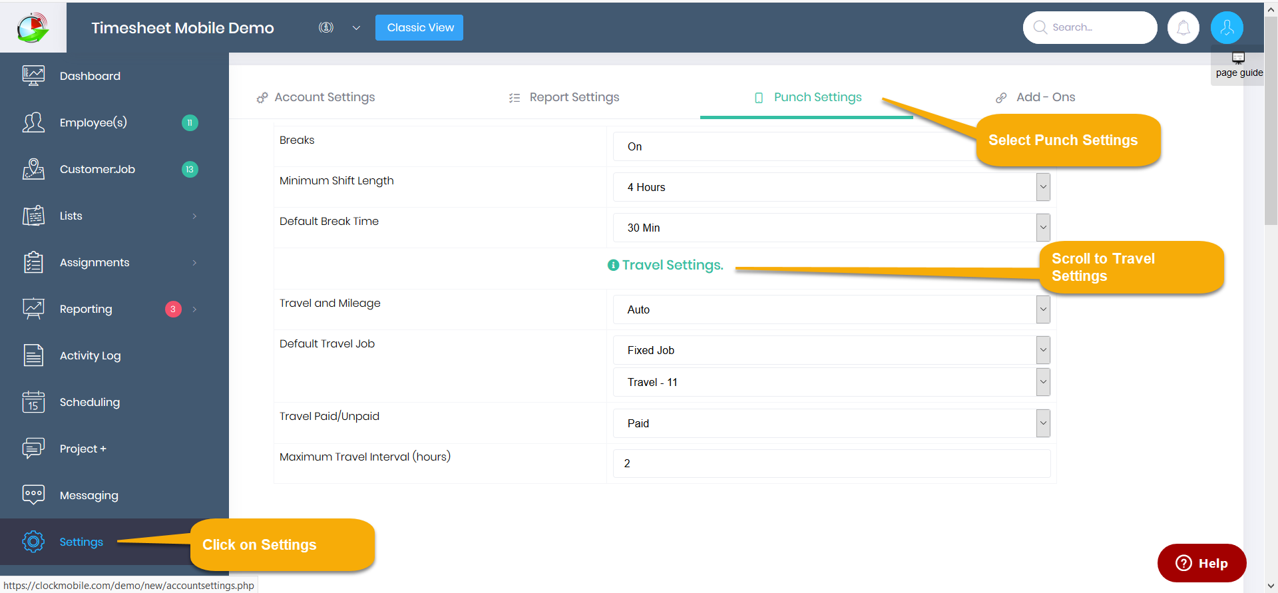Open the Travel - 11 job dropdown
Screen dimensions: 1278x593
831,382
